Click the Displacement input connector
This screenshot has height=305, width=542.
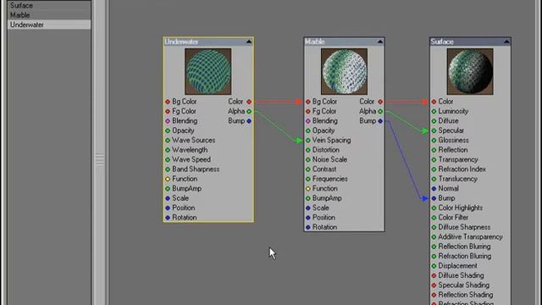click(x=434, y=266)
